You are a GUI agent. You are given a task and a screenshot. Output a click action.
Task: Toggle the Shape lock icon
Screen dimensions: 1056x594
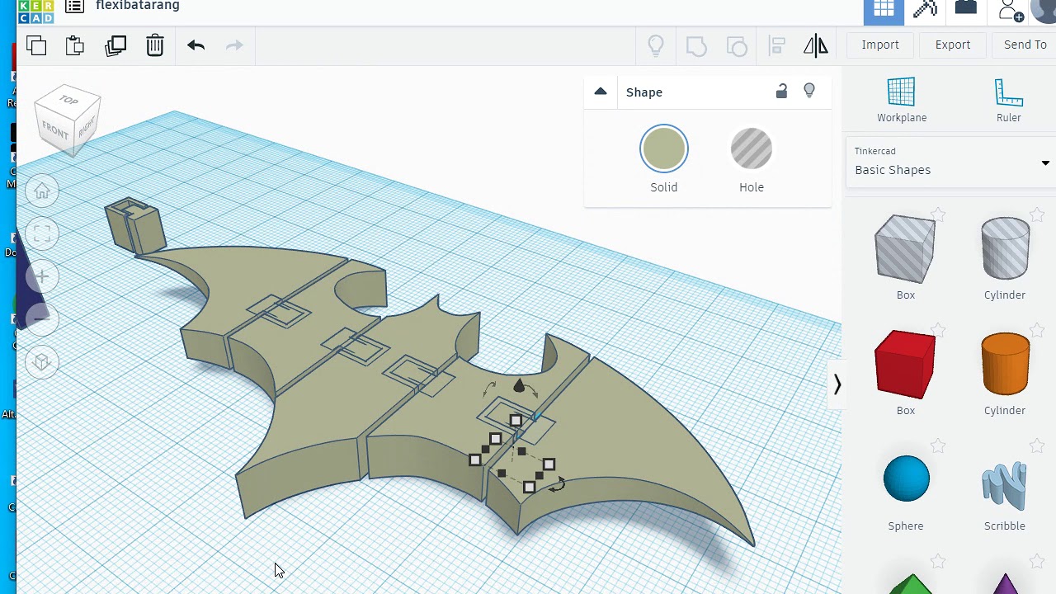[x=781, y=91]
